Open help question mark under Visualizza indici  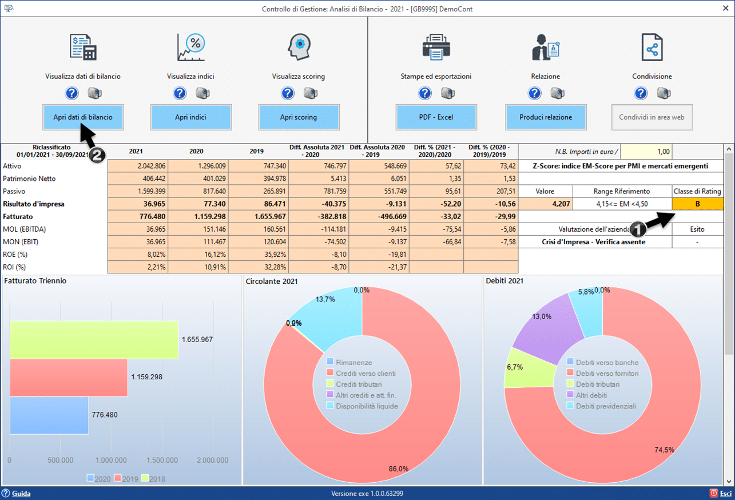pyautogui.click(x=180, y=93)
